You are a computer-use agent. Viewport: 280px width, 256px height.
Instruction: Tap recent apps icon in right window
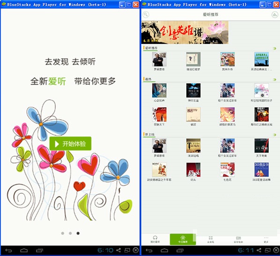click(x=180, y=250)
